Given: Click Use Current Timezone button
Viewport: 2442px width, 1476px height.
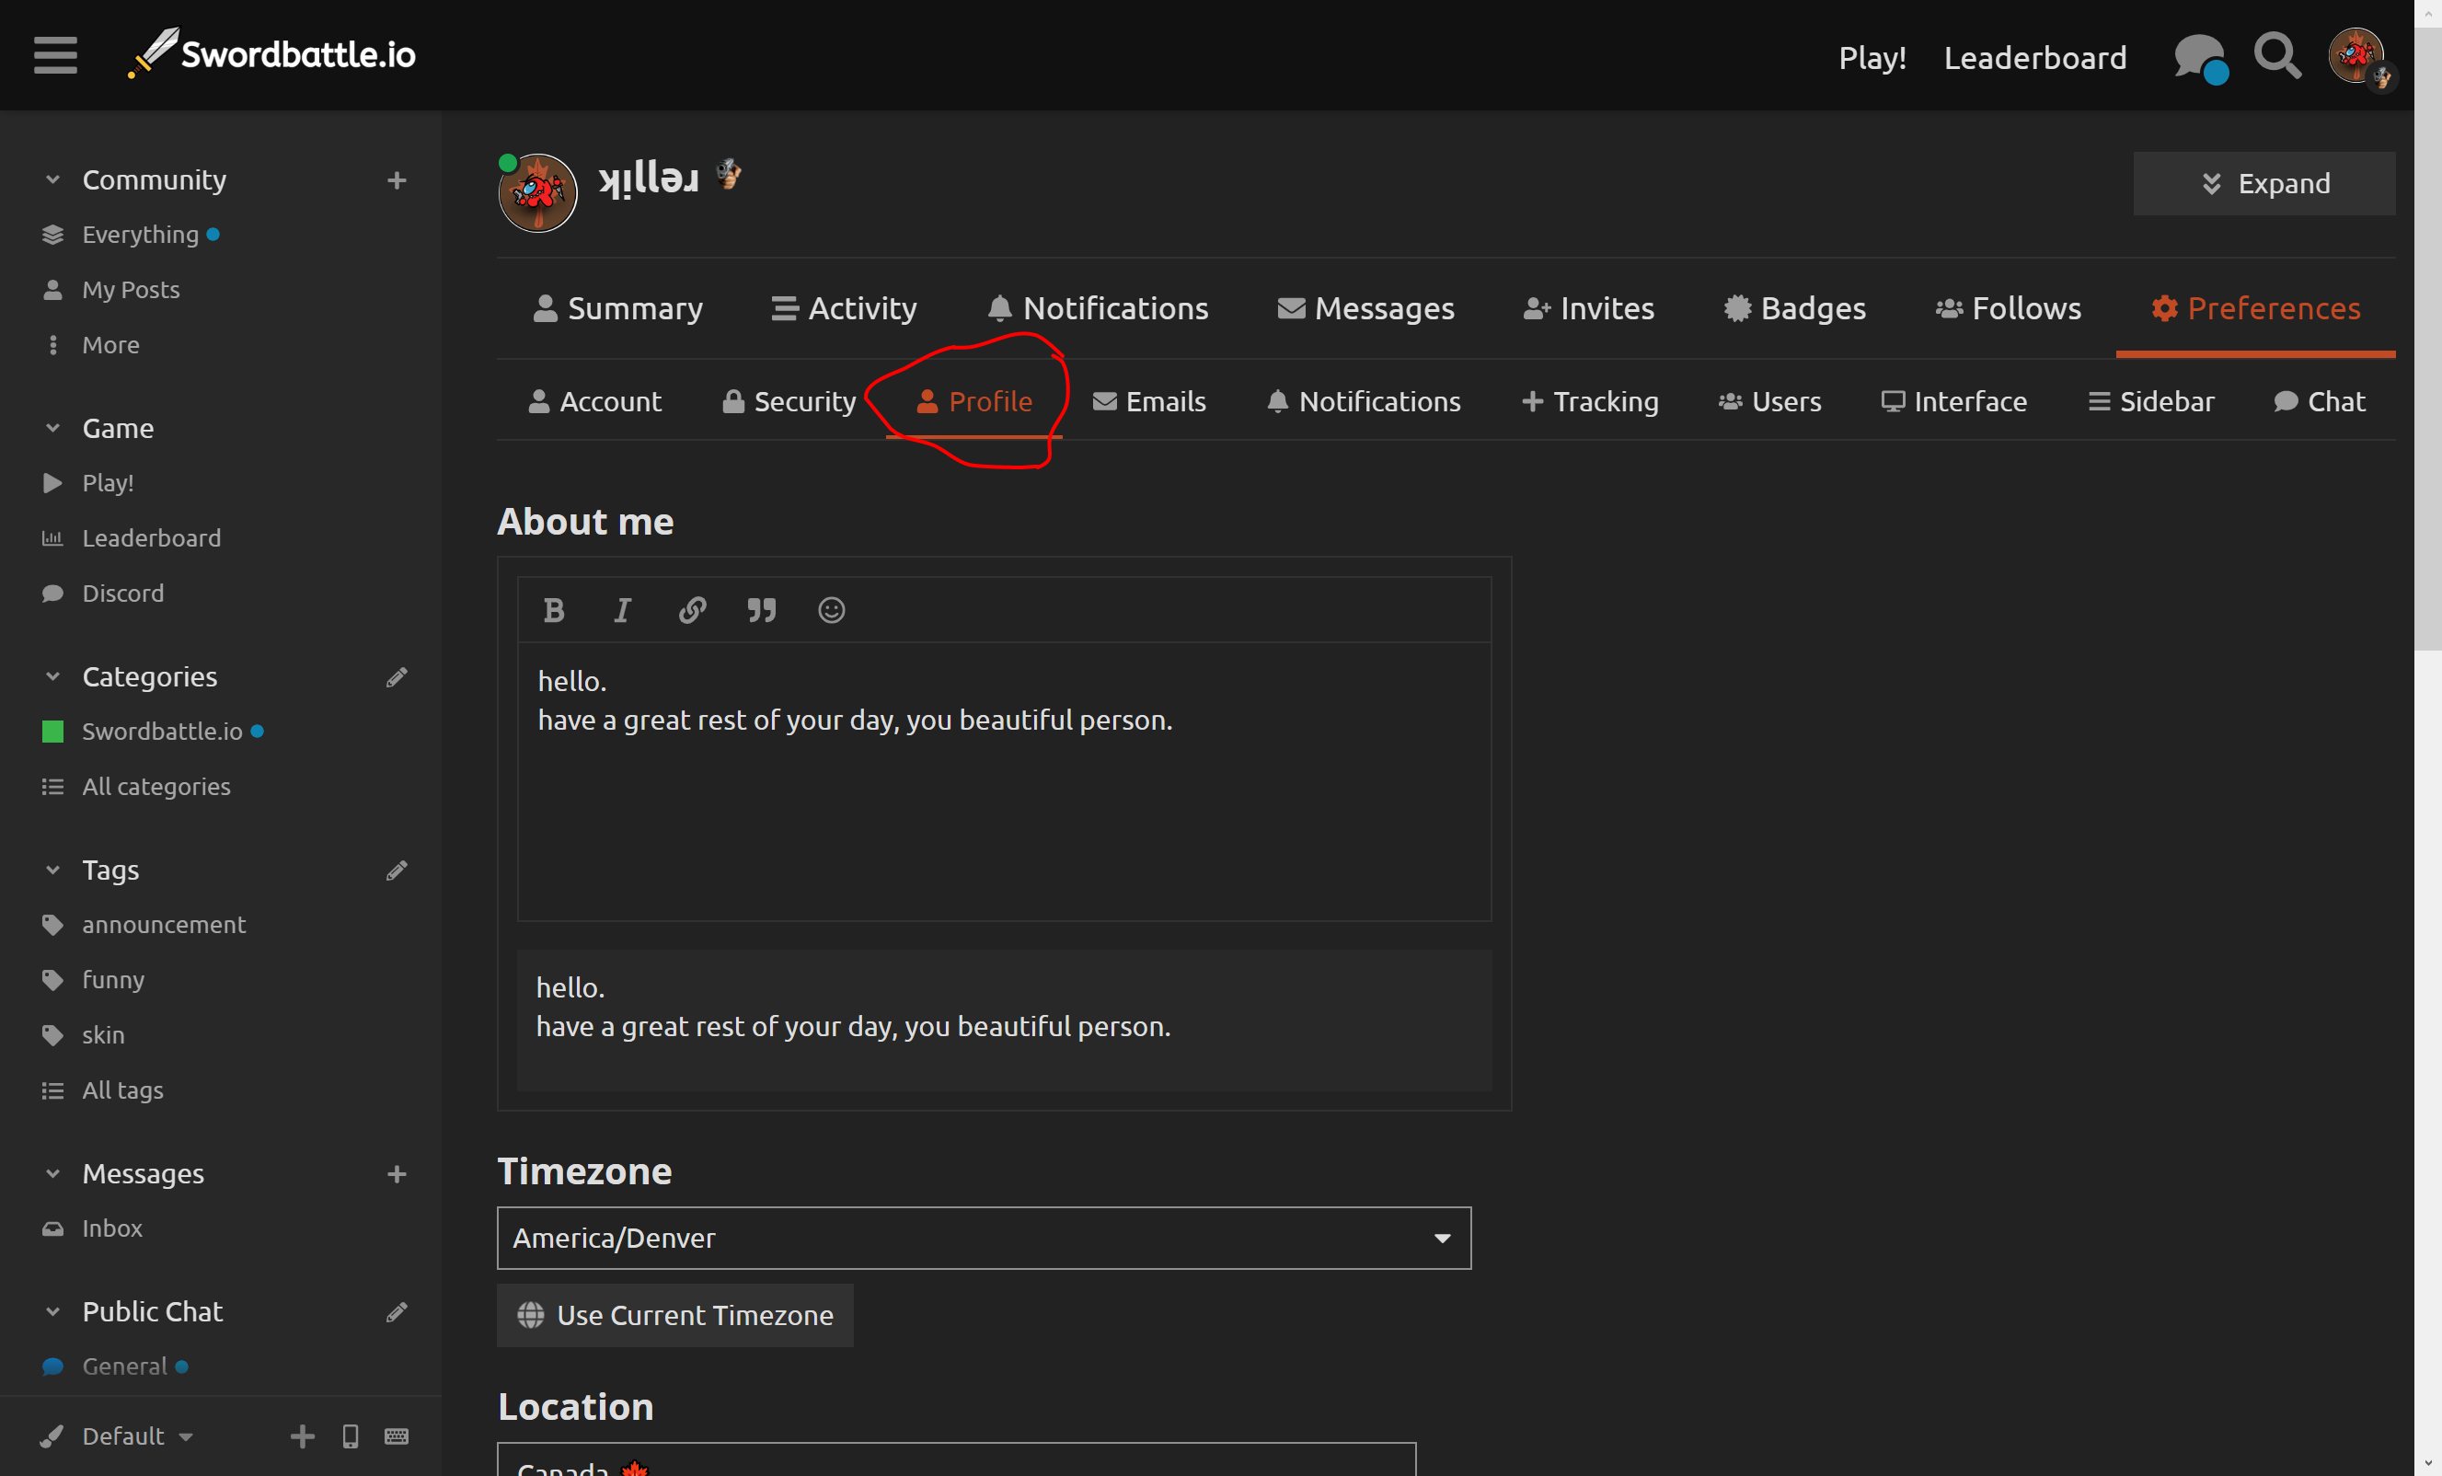Looking at the screenshot, I should pyautogui.click(x=675, y=1315).
